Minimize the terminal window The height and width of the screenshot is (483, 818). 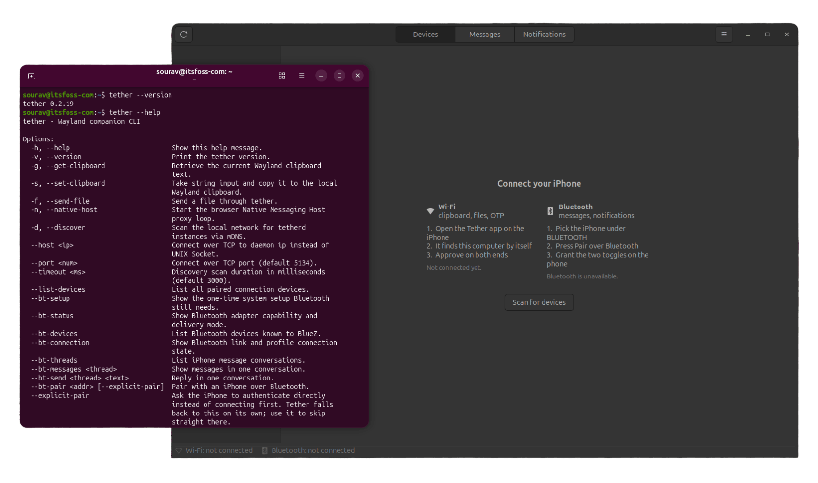point(321,76)
